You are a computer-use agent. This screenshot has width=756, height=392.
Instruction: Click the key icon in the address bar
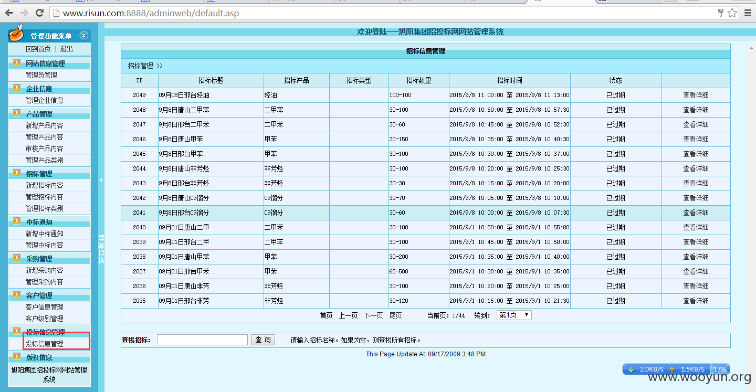coord(721,13)
